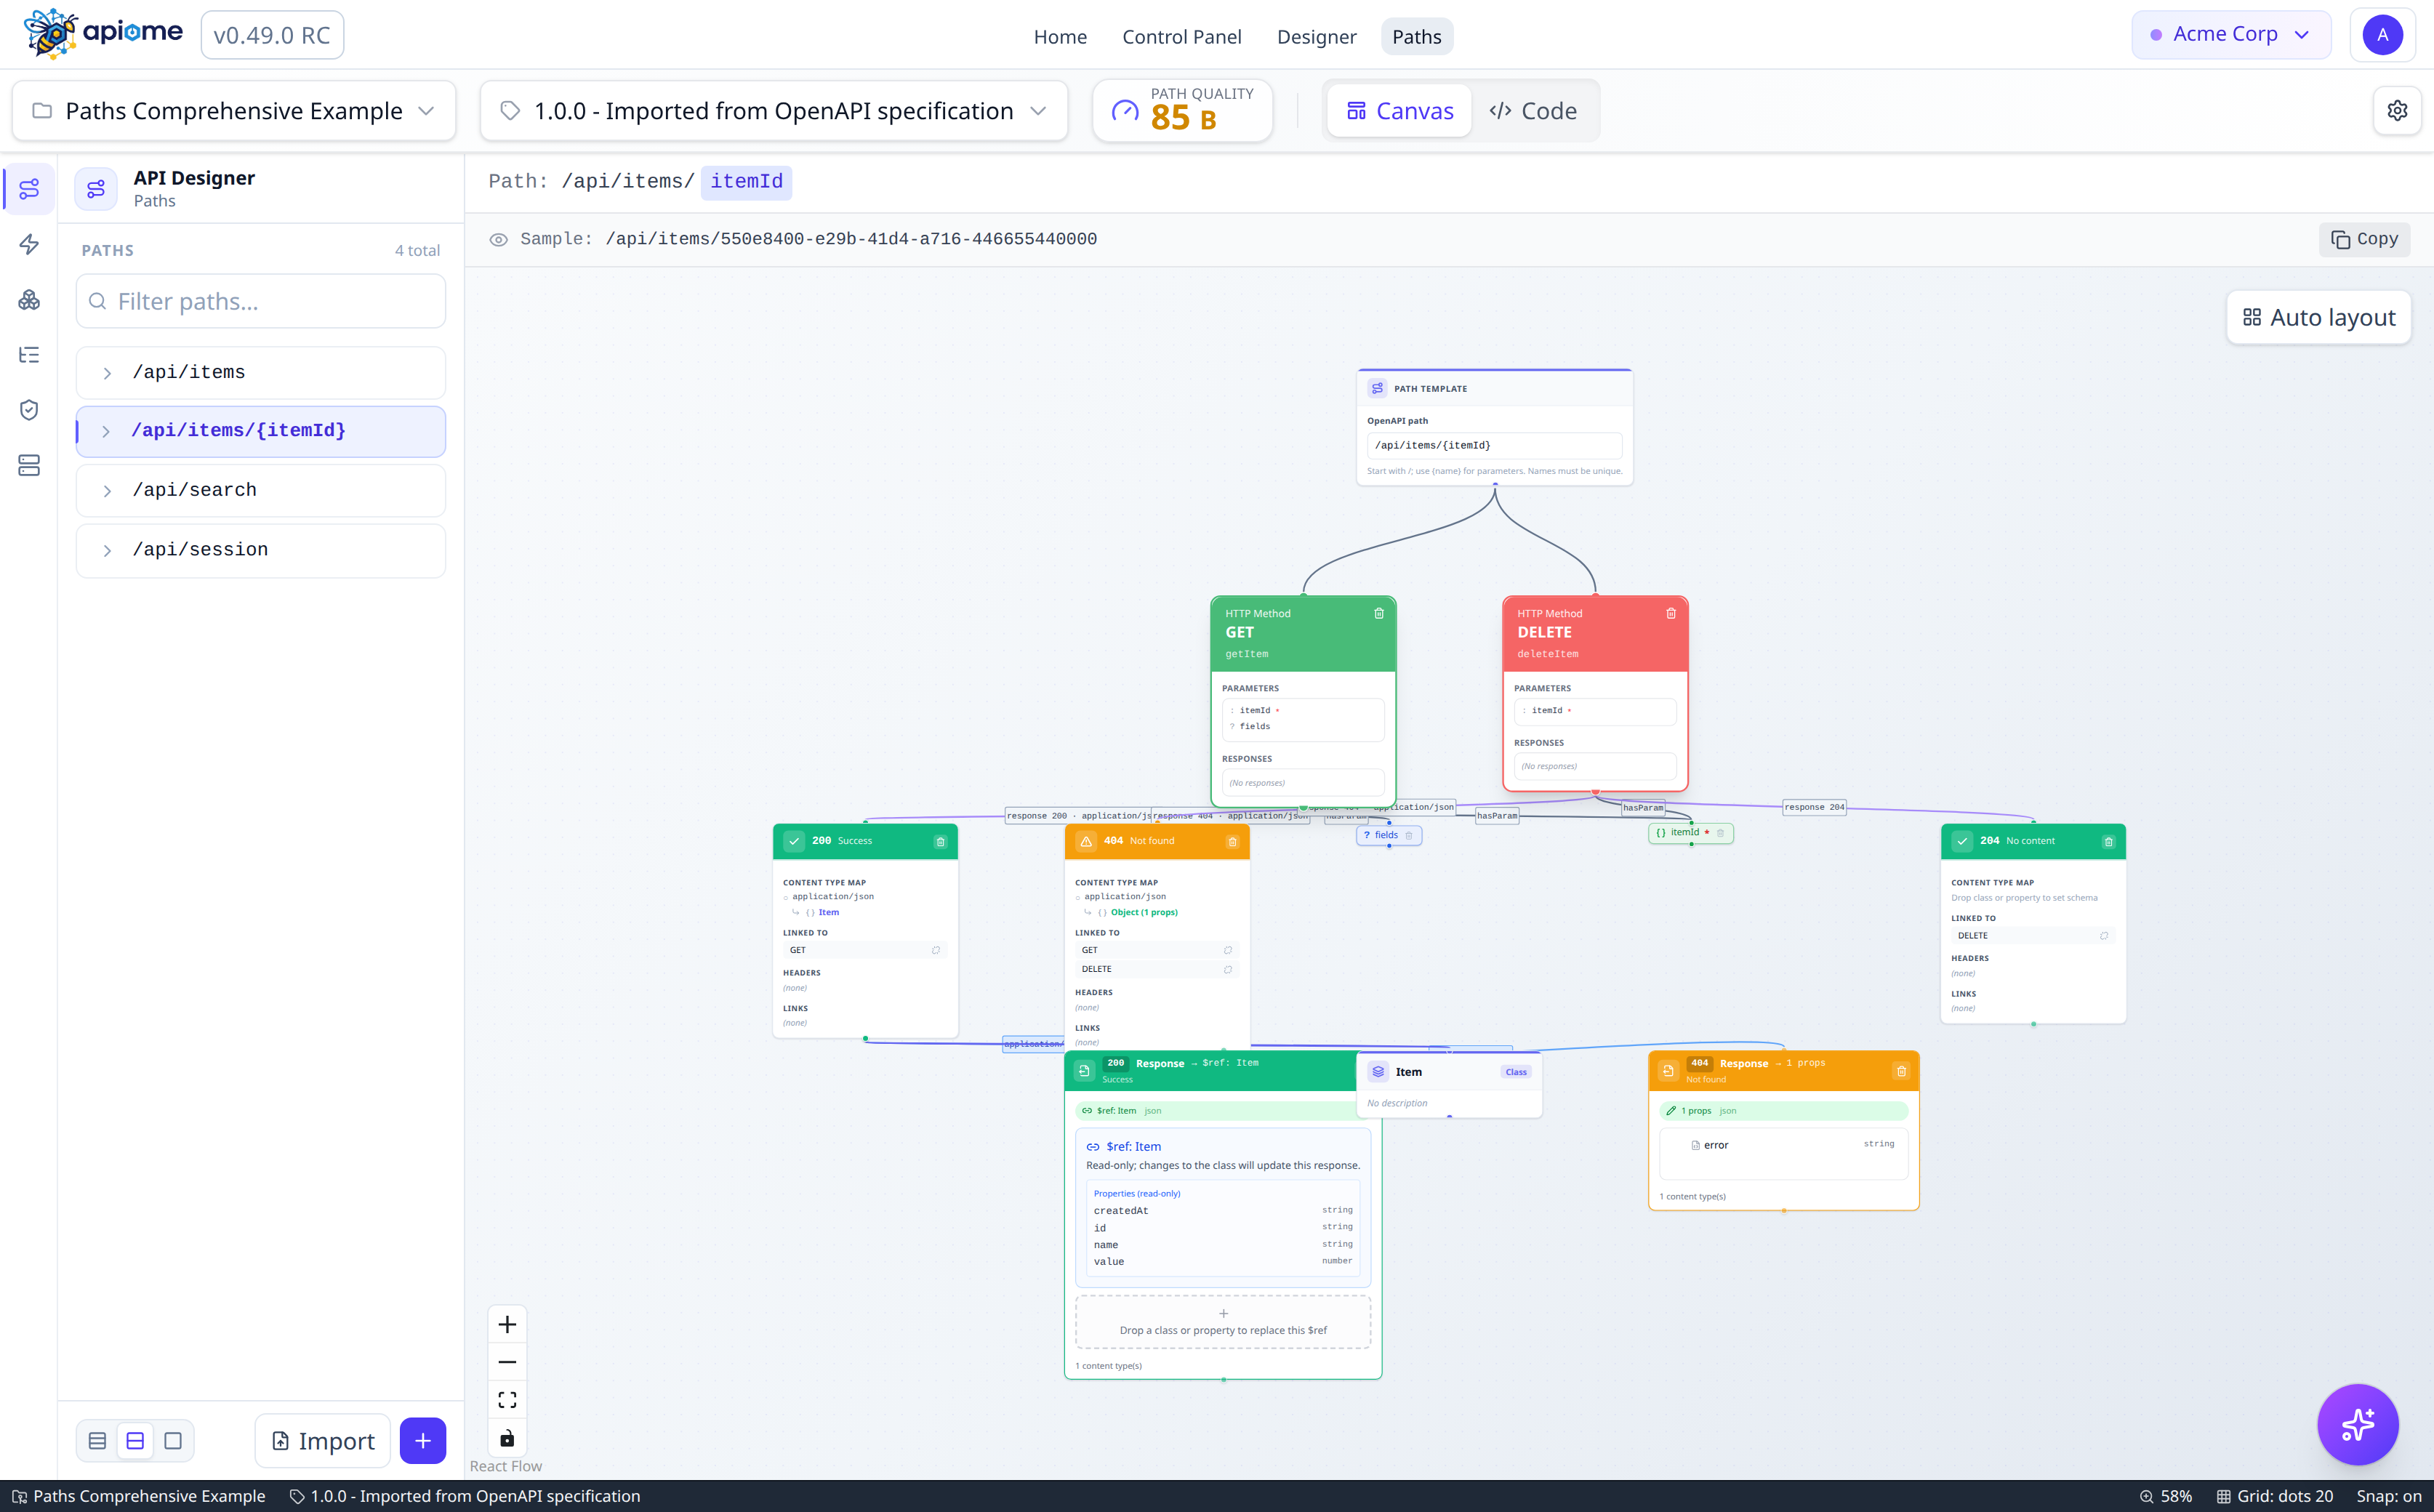Click the itemId parameter node on canvas
The height and width of the screenshot is (1512, 2434).
[1690, 832]
